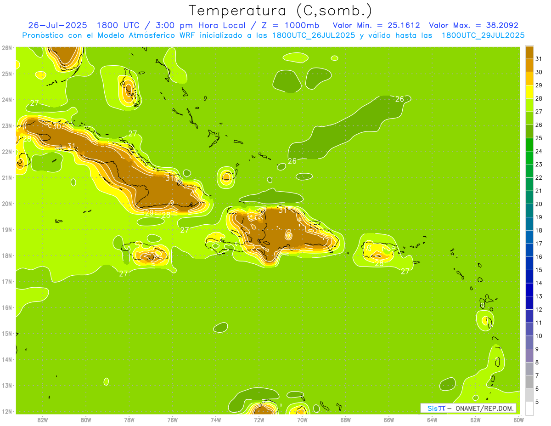Click latitude axis label 13N
The image size is (551, 426).
(x=7, y=385)
